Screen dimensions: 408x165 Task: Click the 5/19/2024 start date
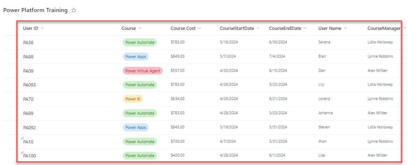click(x=229, y=127)
